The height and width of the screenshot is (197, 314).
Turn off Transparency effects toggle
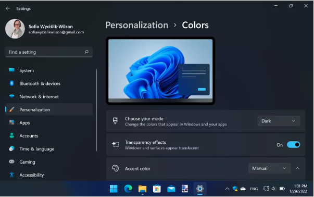[293, 144]
